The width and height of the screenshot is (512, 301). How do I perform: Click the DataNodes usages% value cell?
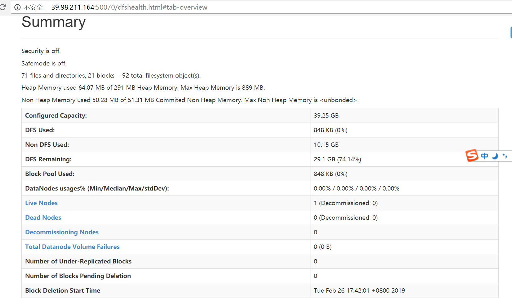(x=356, y=188)
